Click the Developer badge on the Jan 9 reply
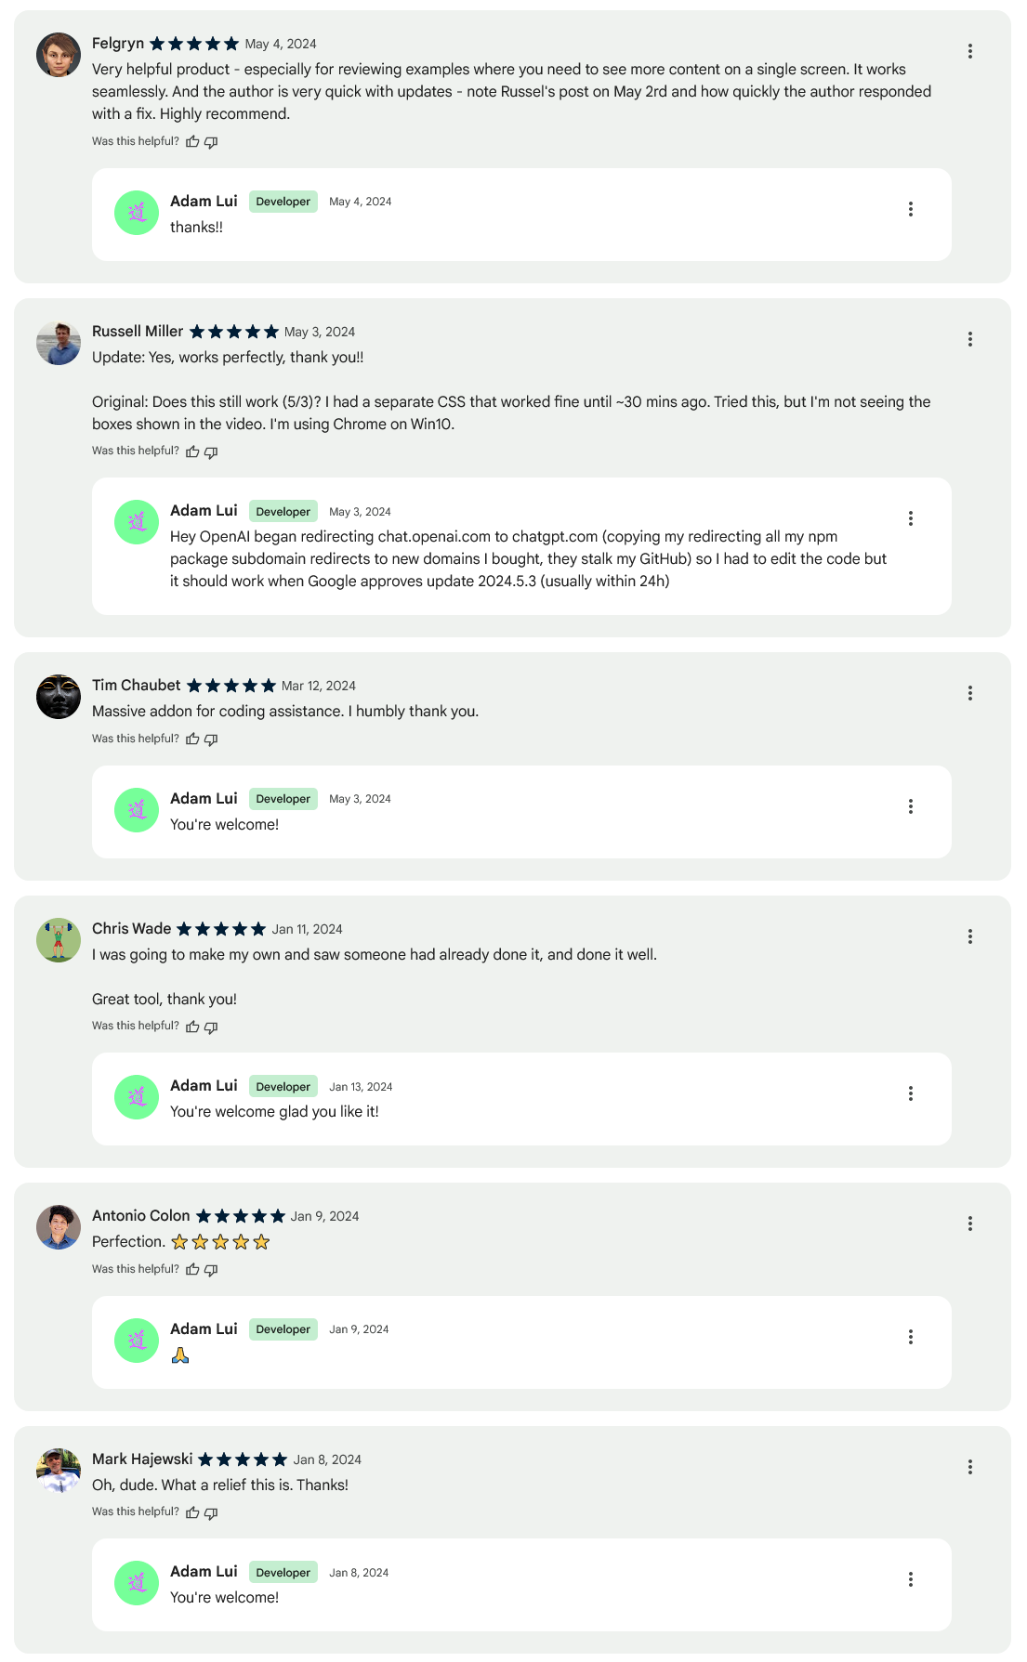 coord(283,1329)
